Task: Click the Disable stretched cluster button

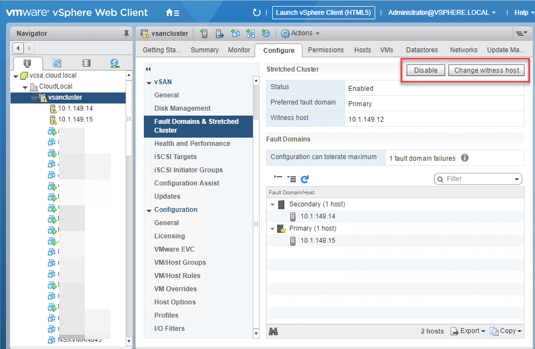Action: [x=426, y=70]
